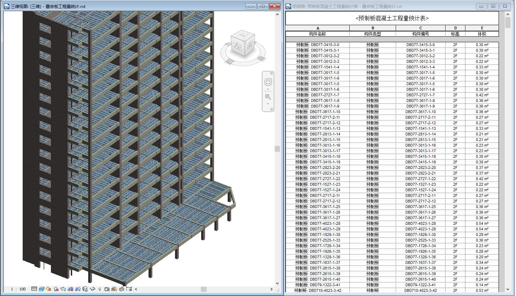Maximize the 明细表 schedule window
Image resolution: width=516 pixels, height=296 pixels.
click(x=493, y=6)
